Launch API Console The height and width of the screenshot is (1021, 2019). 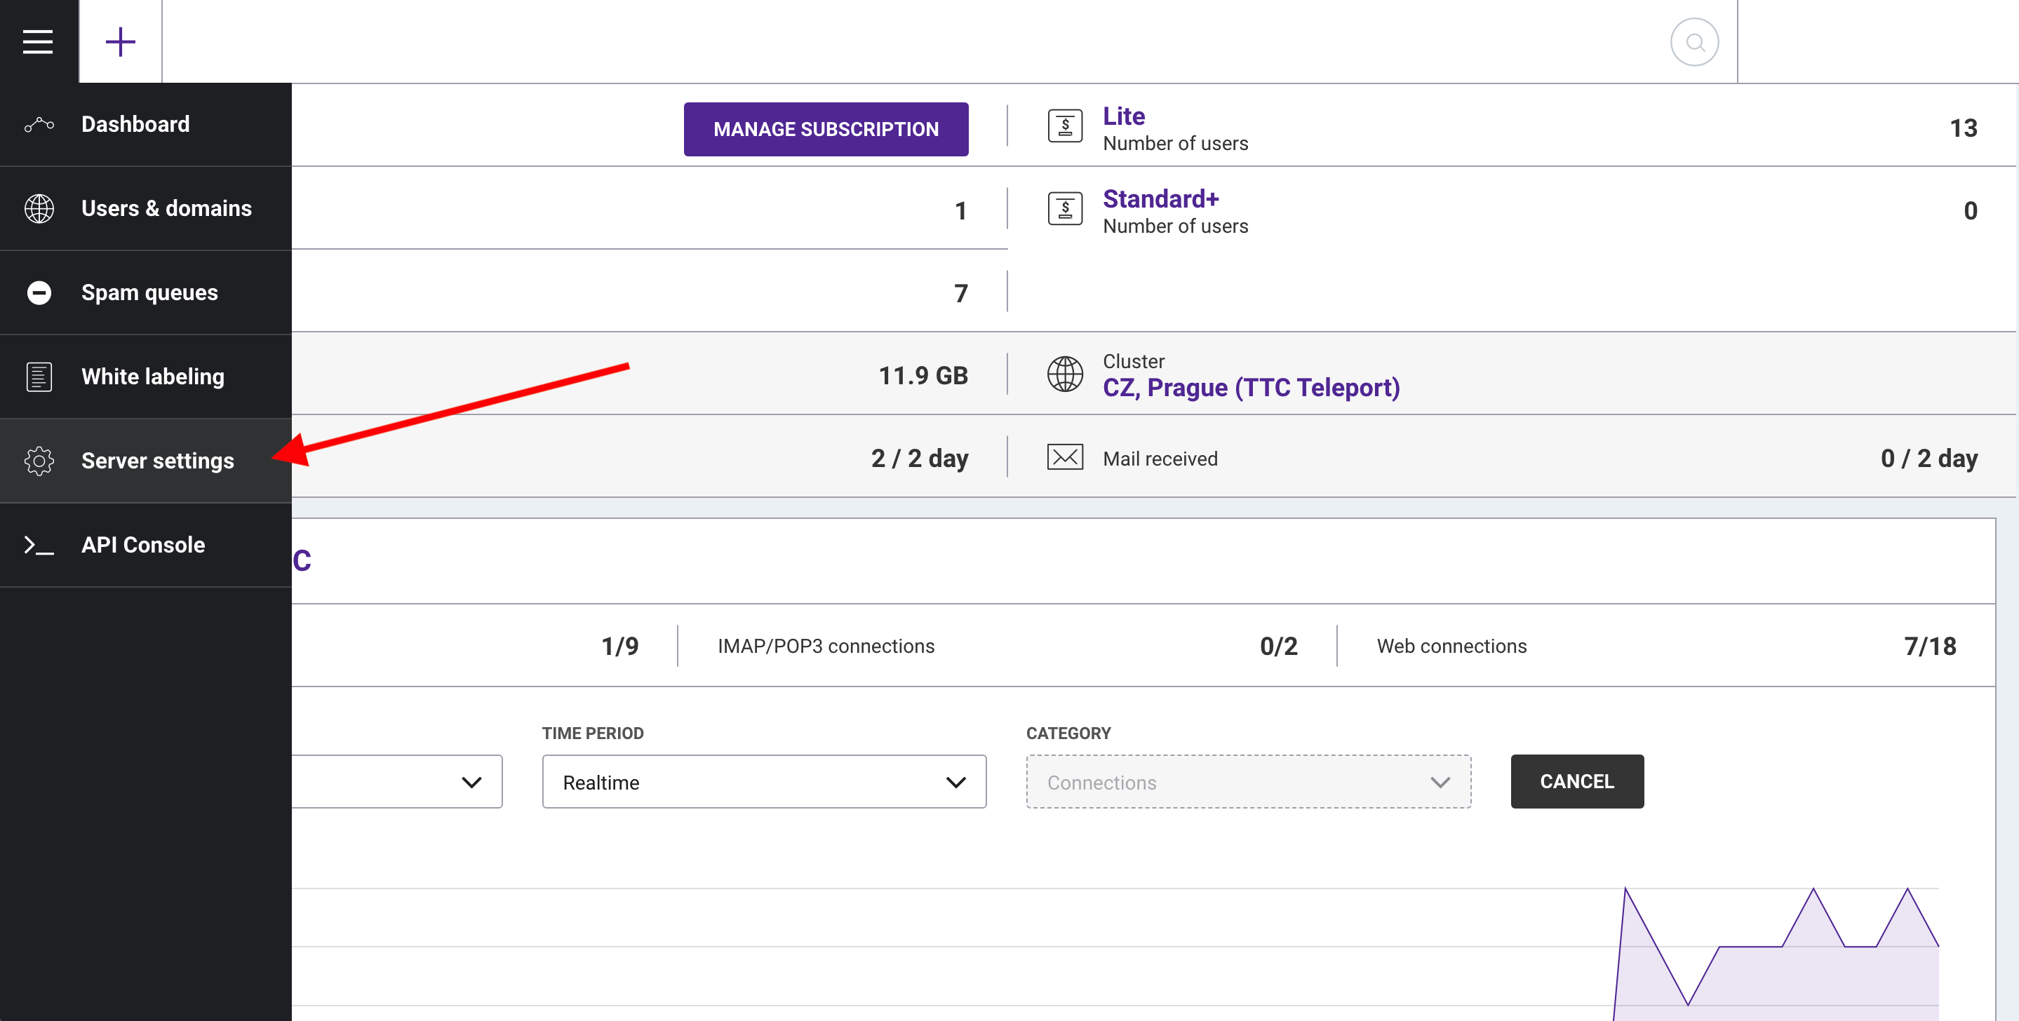[x=146, y=546]
